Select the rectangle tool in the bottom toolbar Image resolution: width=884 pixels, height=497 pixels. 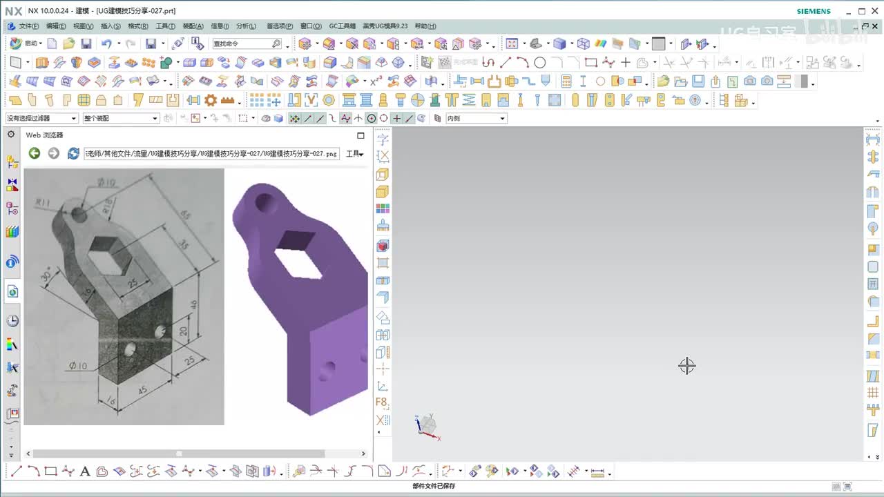point(50,471)
